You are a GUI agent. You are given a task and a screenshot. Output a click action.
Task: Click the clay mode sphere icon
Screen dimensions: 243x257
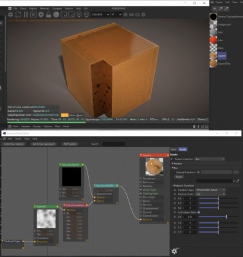click(56, 15)
